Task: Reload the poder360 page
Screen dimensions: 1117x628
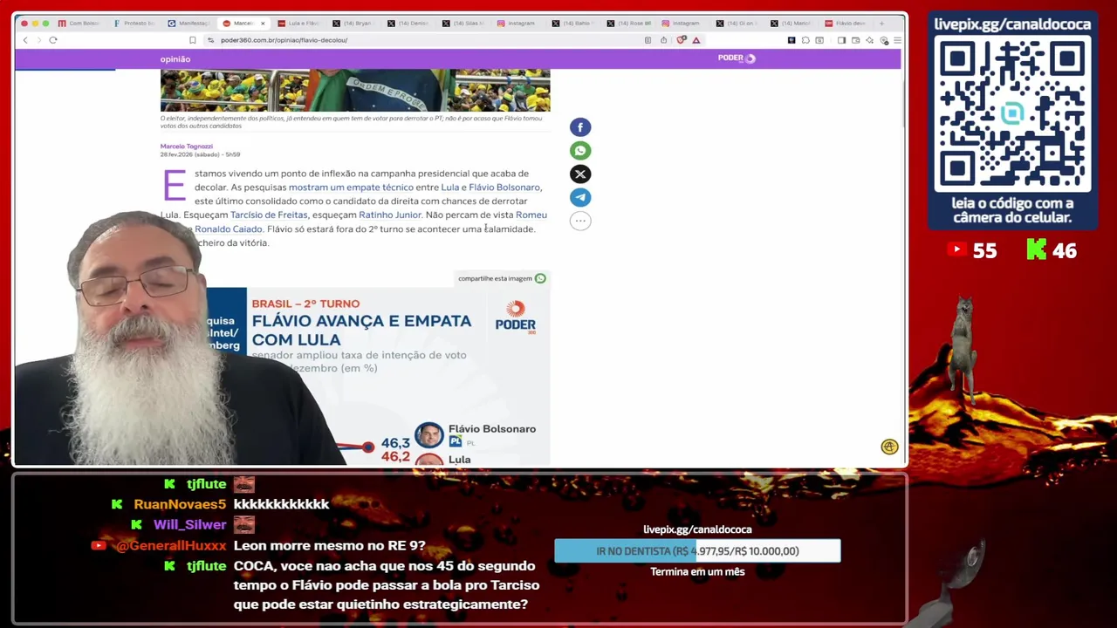Action: pyautogui.click(x=53, y=40)
